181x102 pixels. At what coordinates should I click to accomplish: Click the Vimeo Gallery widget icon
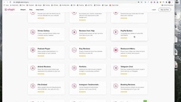click(x=33, y=32)
